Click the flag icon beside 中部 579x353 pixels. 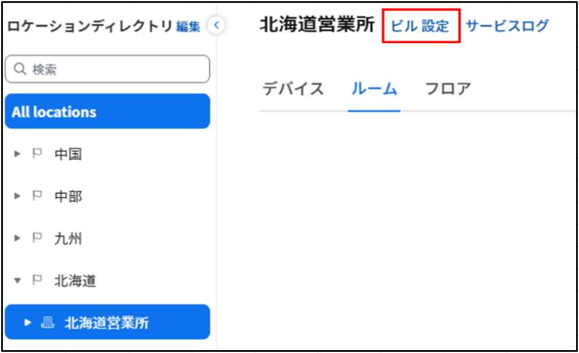tap(37, 195)
